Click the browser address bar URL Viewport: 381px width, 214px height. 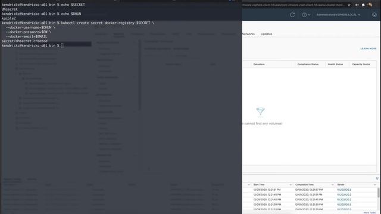(x=293, y=5)
